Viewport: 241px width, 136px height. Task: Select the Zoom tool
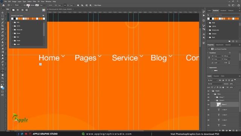[x=3, y=78]
